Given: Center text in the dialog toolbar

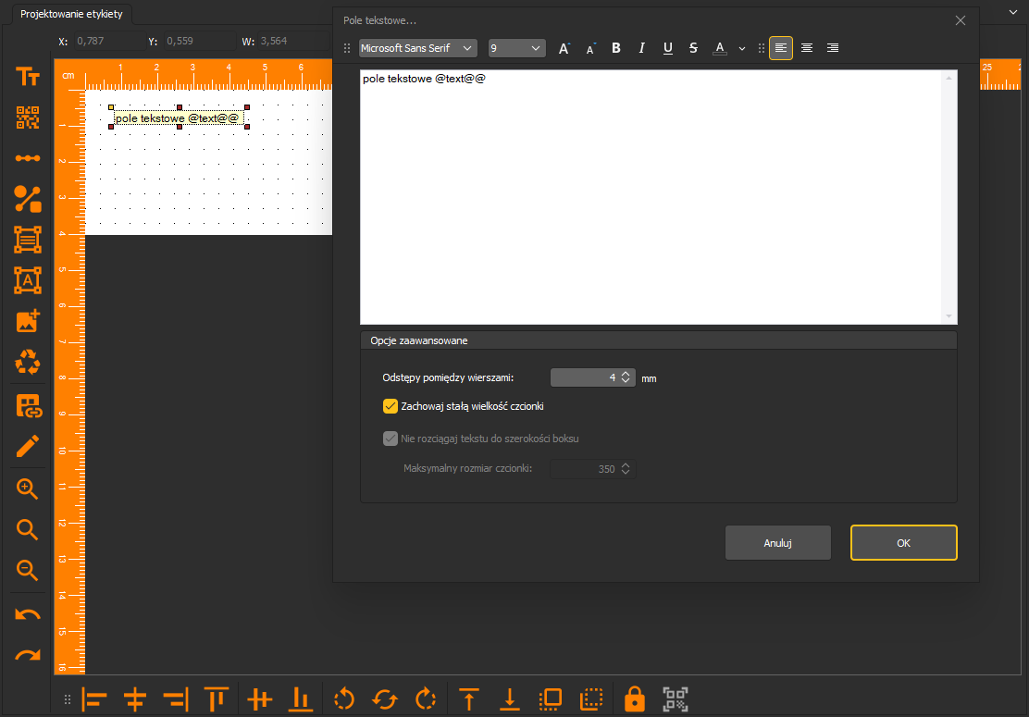Looking at the screenshot, I should (x=807, y=48).
